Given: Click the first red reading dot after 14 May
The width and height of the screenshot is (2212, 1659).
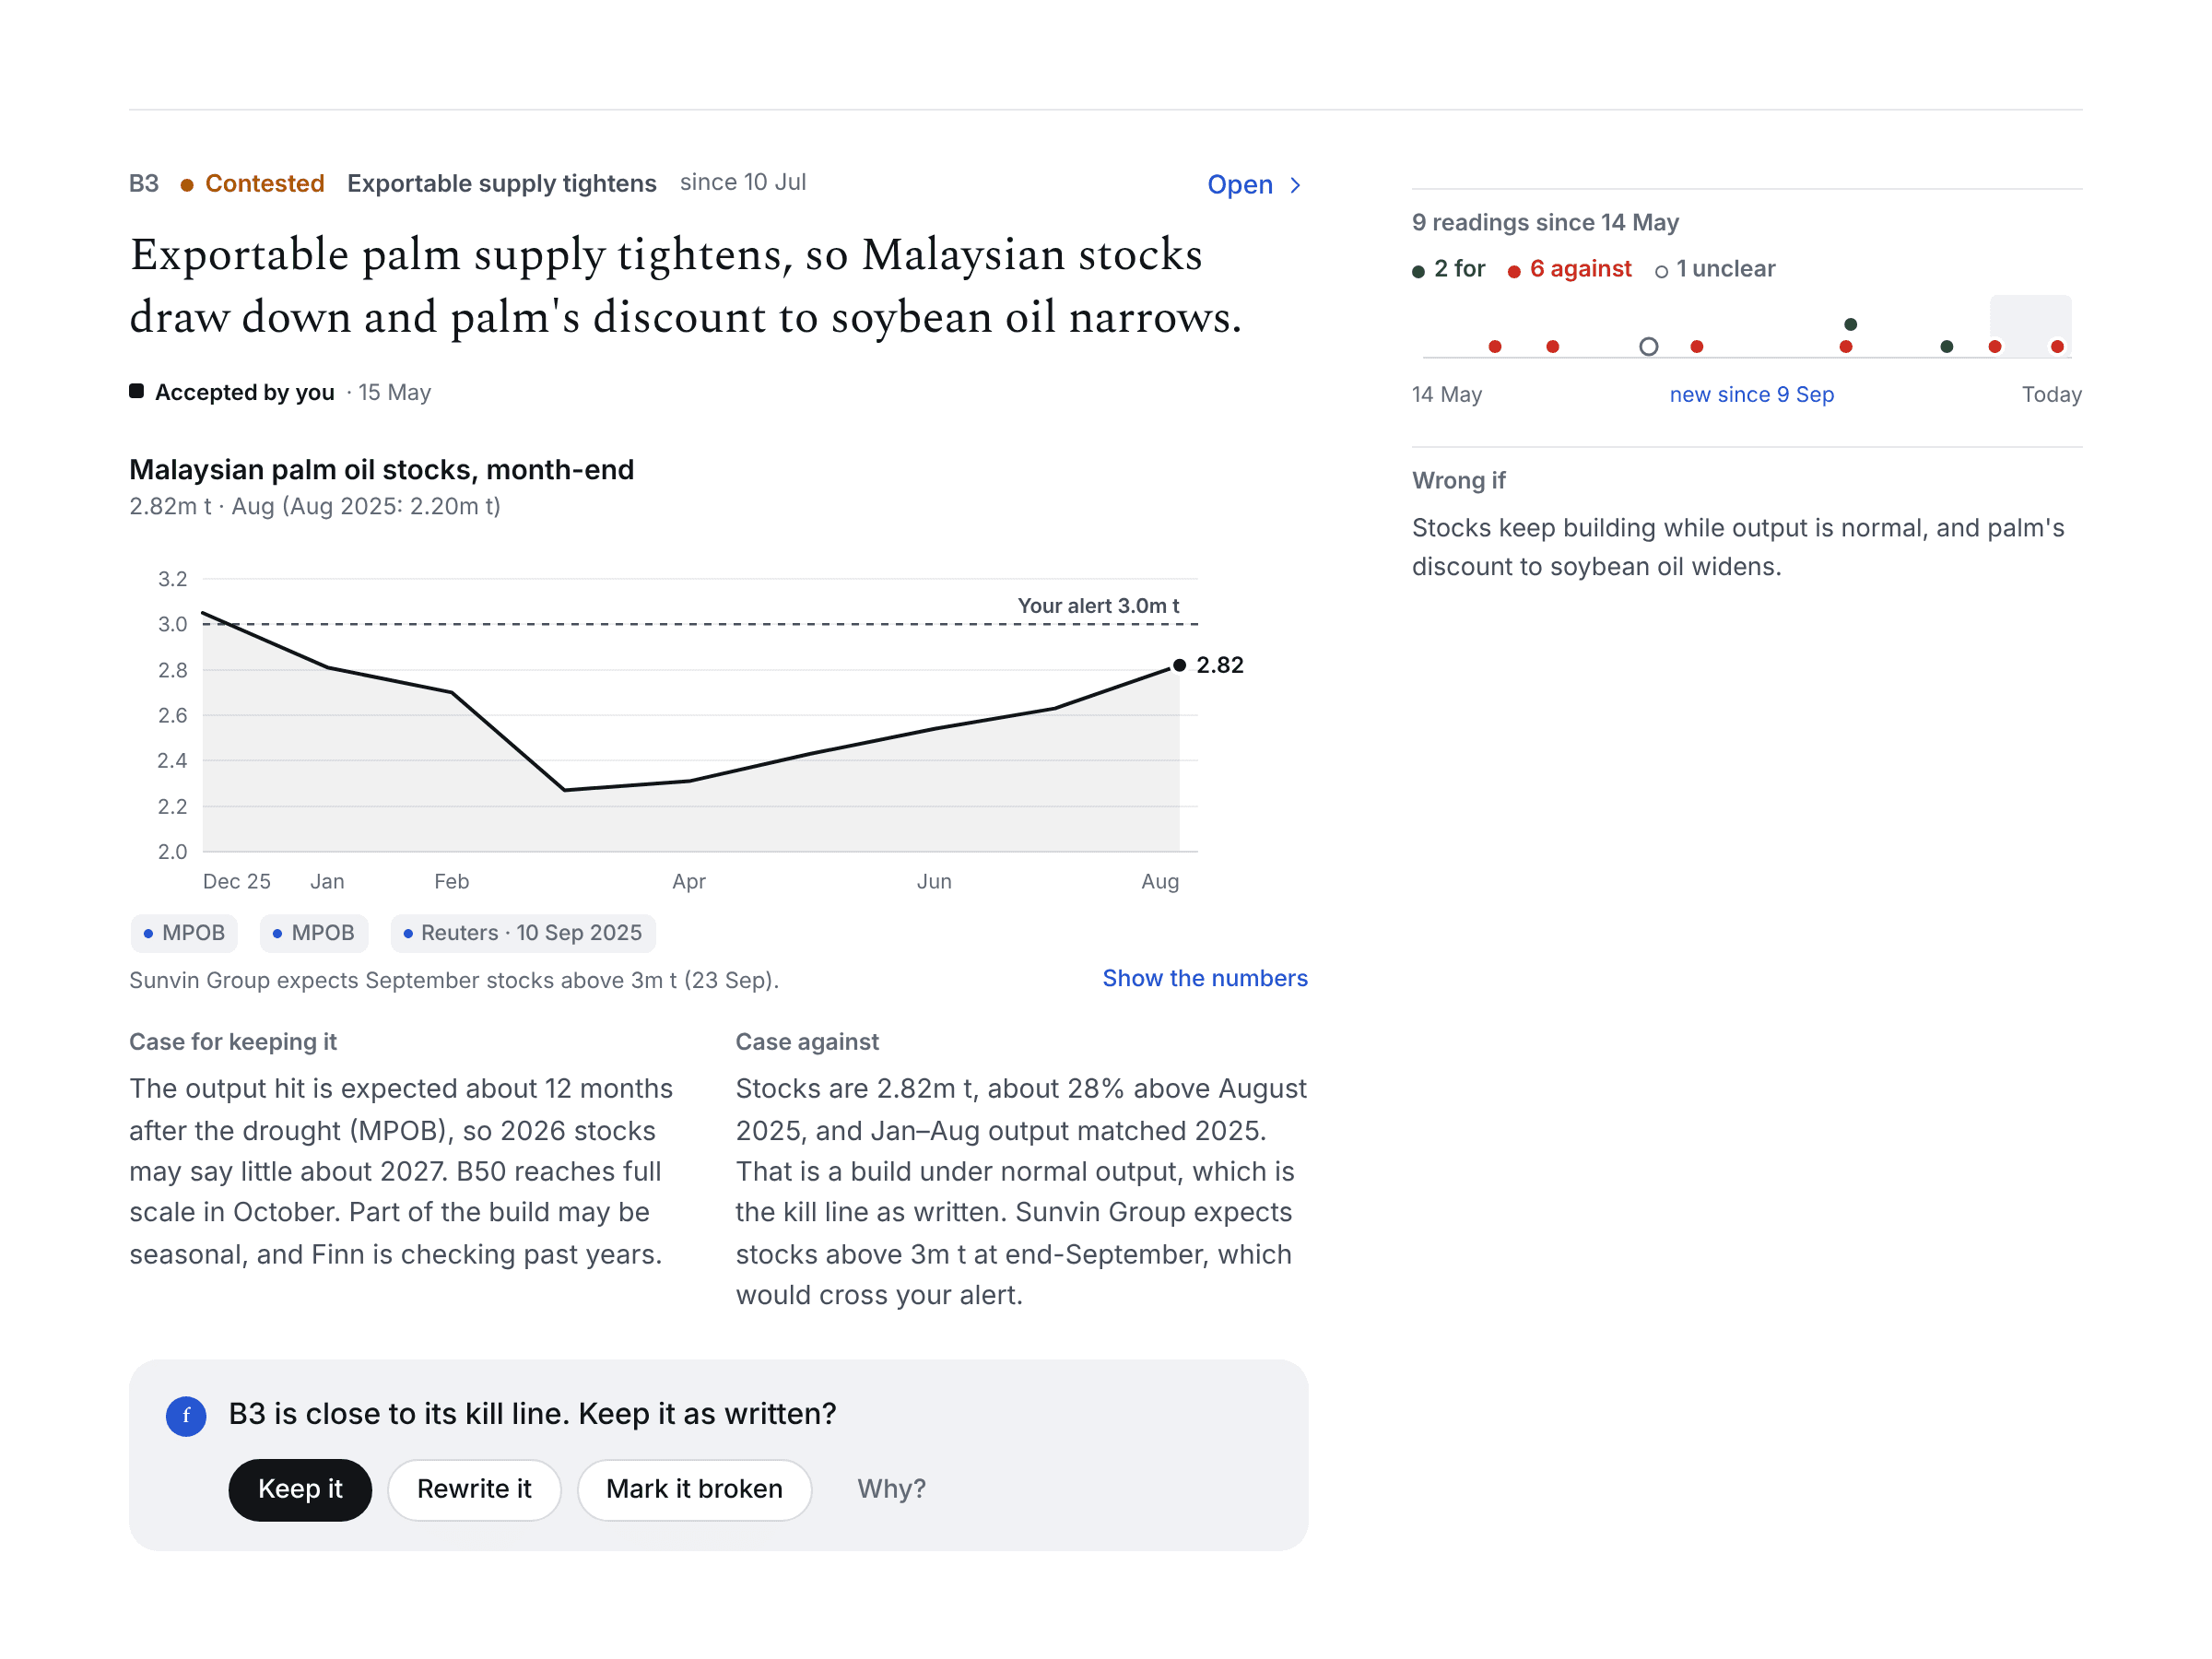Looking at the screenshot, I should [1495, 347].
